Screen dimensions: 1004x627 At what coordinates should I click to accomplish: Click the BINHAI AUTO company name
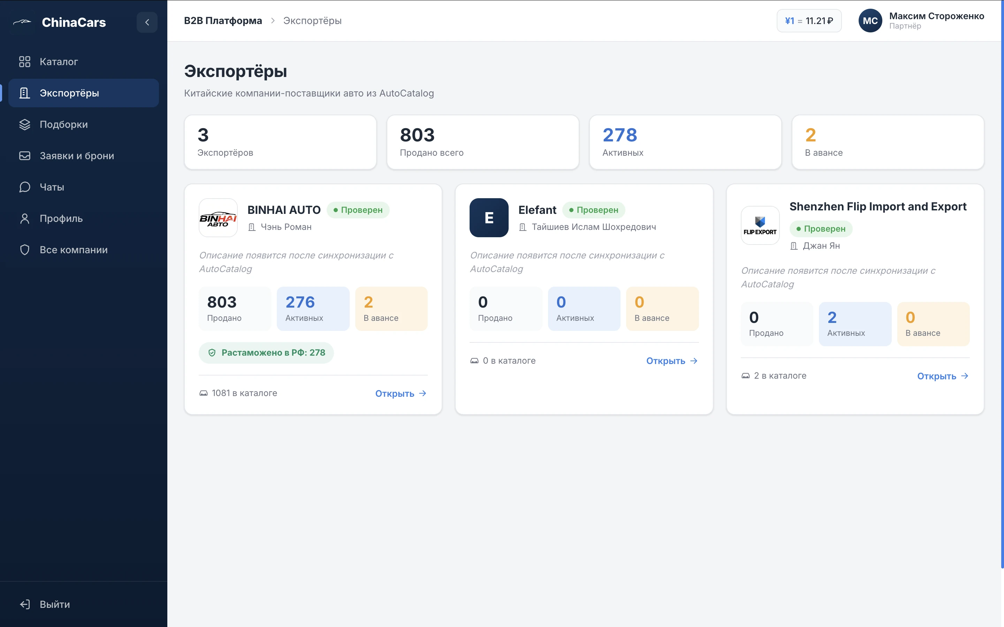point(284,210)
